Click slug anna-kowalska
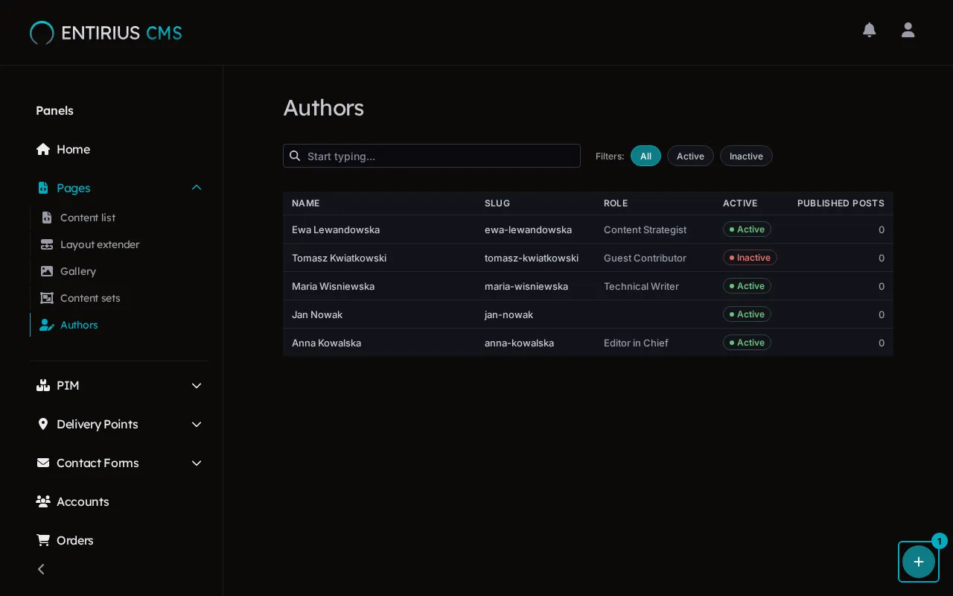Image resolution: width=953 pixels, height=596 pixels. pos(519,343)
